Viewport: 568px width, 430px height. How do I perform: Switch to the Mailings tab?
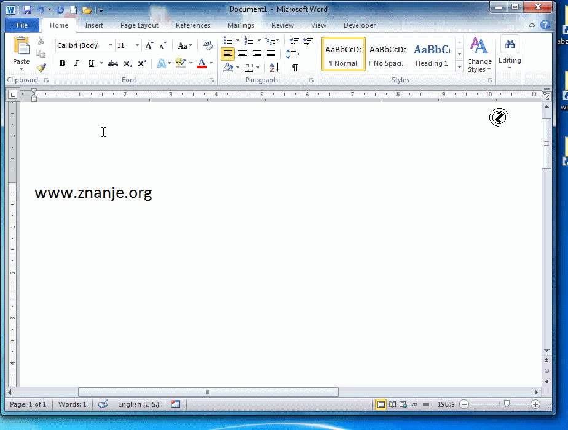pyautogui.click(x=240, y=25)
